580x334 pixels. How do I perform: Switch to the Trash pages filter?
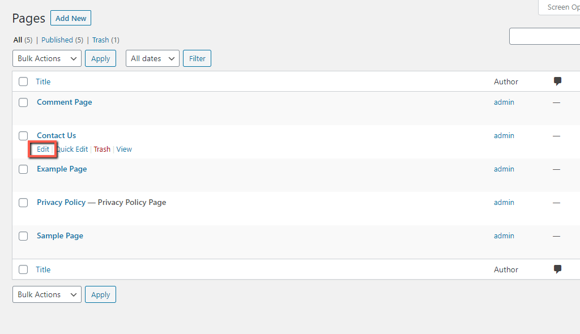pos(101,40)
